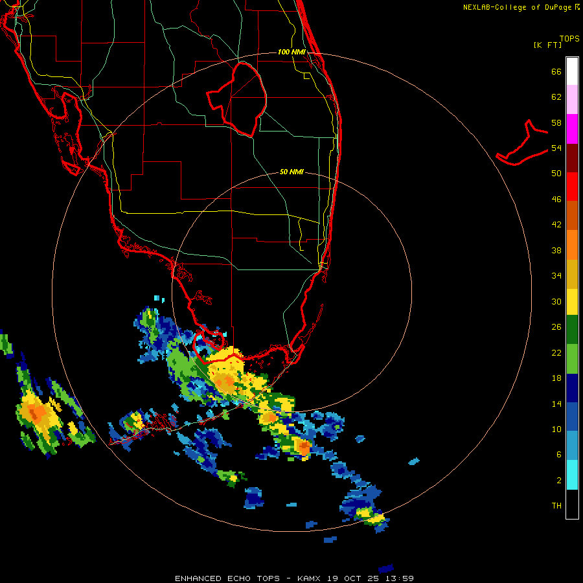Click the 50 value on the legend
The image size is (583, 583).
[x=556, y=174]
